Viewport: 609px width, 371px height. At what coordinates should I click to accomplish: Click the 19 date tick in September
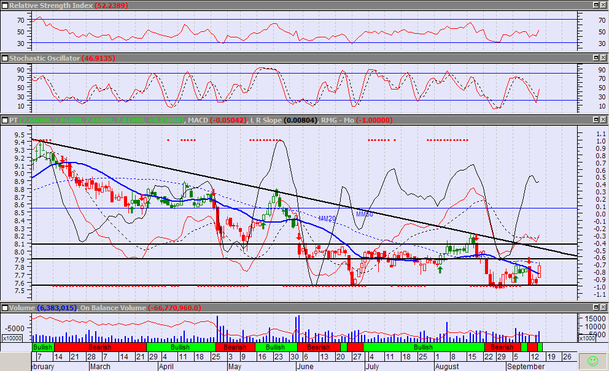(551, 357)
